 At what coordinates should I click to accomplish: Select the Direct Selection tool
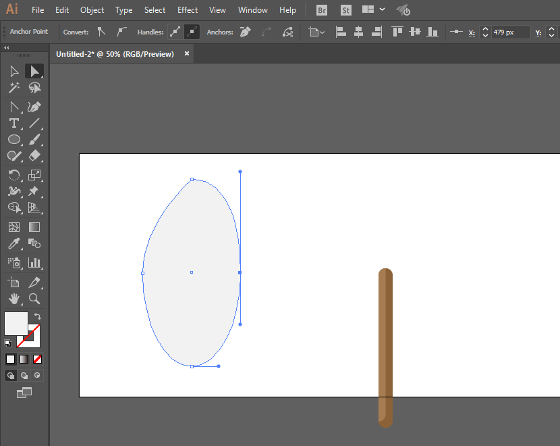tap(34, 71)
